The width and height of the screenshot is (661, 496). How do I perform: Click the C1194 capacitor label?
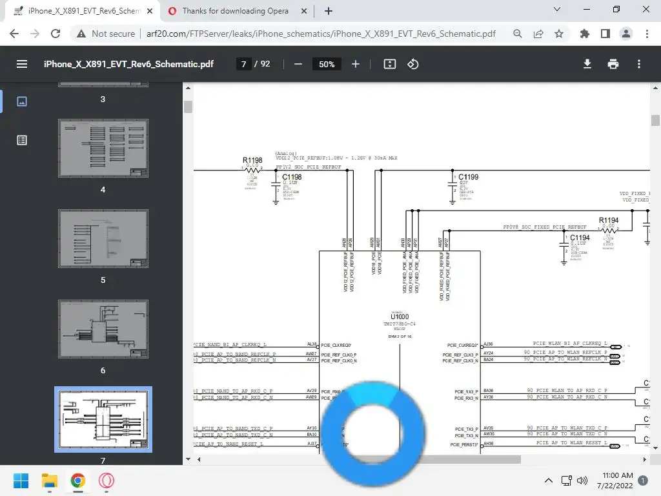580,238
